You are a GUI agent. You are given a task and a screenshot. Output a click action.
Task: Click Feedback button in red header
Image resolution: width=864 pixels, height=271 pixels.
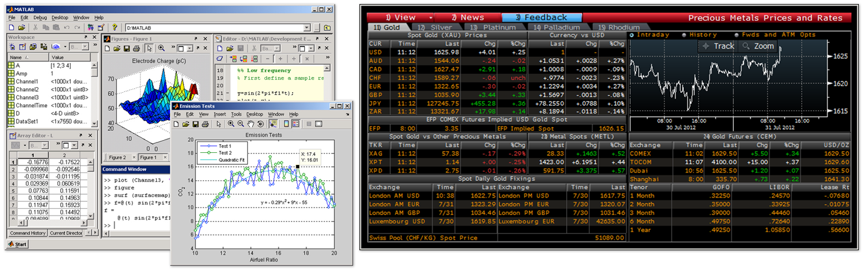coord(541,17)
